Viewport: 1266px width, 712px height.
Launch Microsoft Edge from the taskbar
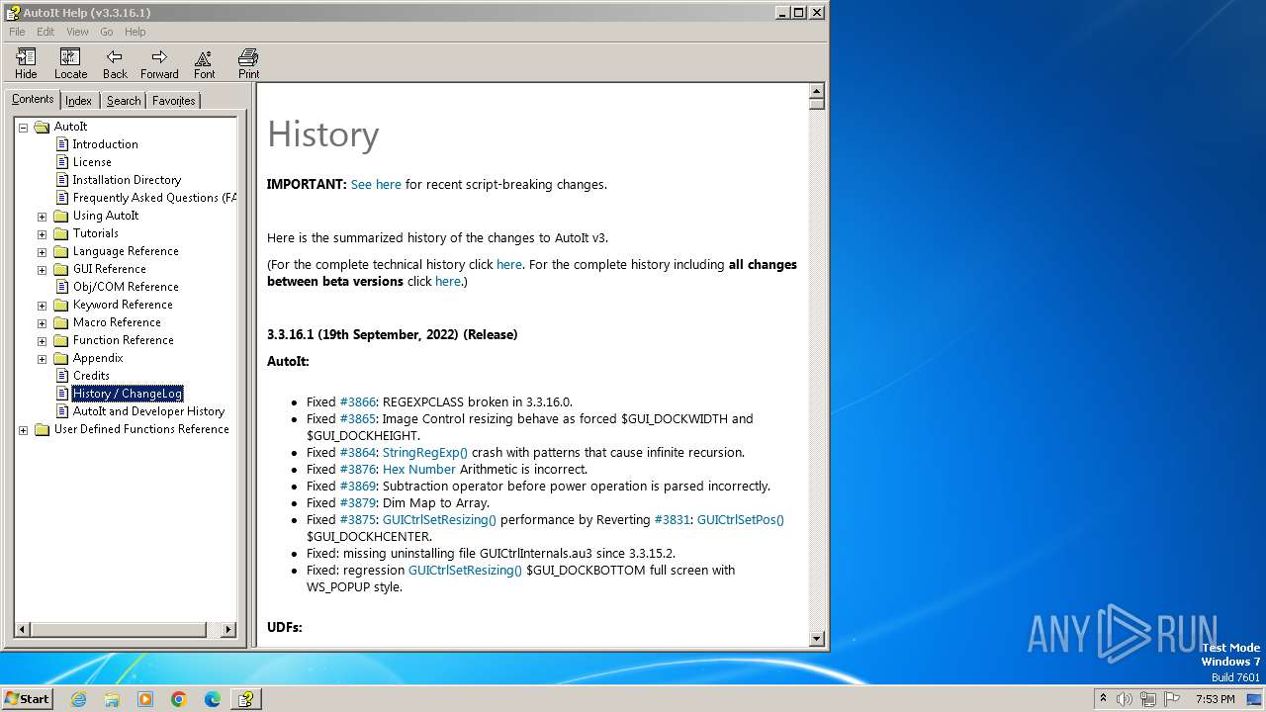(x=213, y=699)
